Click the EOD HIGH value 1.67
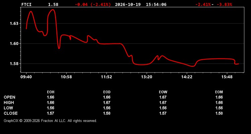 (x=107, y=103)
